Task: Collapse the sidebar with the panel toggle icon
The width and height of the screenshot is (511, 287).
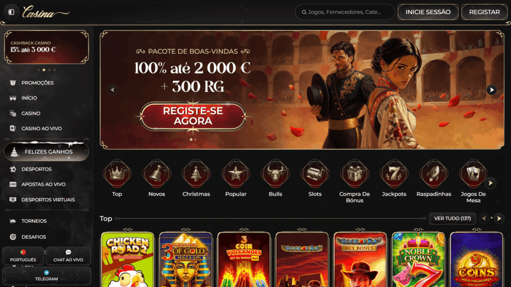Action: click(11, 12)
